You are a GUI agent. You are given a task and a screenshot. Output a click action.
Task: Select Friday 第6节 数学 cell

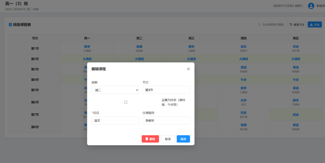coord(296,102)
